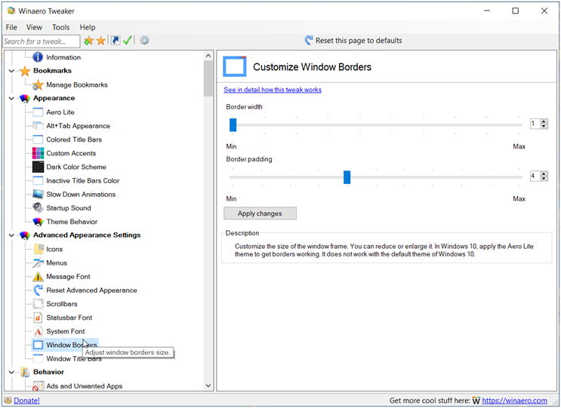
Task: Click the reset page curved arrow icon
Action: [x=308, y=41]
